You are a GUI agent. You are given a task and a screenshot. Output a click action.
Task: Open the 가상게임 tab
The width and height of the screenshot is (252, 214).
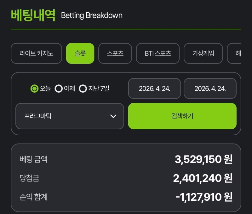pos(203,53)
